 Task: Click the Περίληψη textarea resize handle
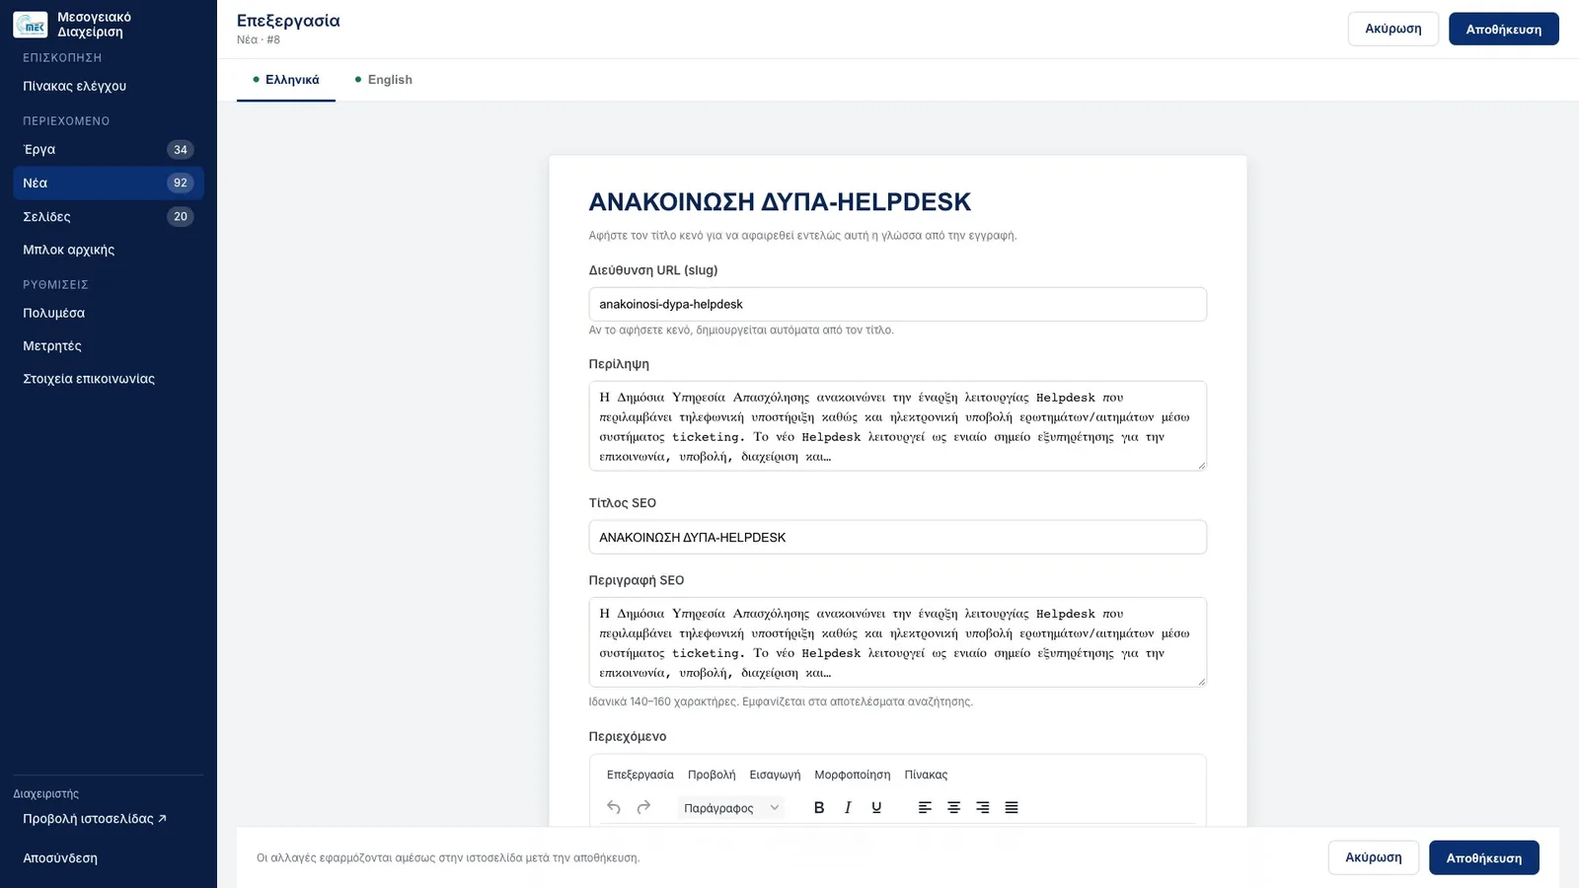tap(1201, 465)
